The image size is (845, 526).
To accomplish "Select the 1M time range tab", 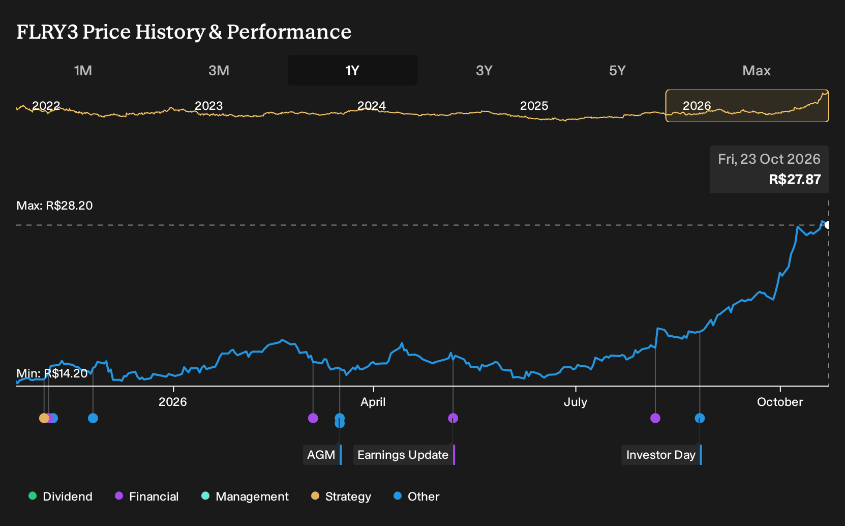I will (x=83, y=70).
